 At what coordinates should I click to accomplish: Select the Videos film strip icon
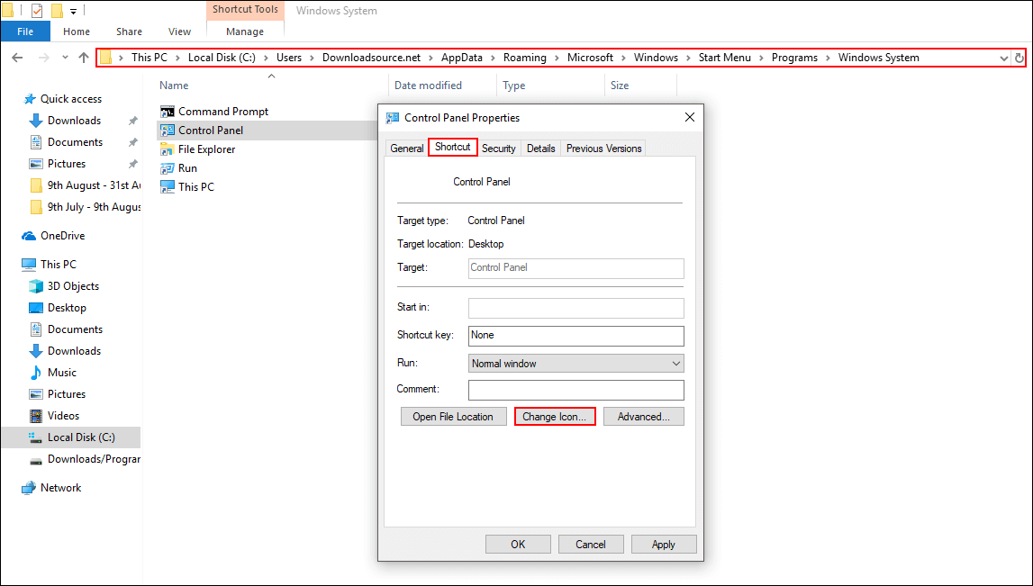tap(36, 416)
